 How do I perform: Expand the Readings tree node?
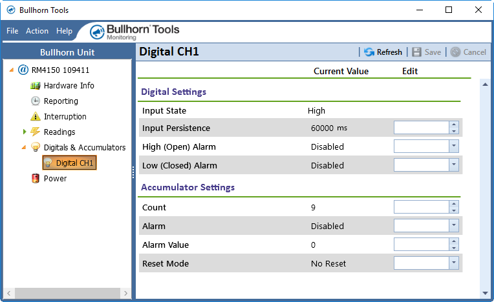[x=25, y=132]
